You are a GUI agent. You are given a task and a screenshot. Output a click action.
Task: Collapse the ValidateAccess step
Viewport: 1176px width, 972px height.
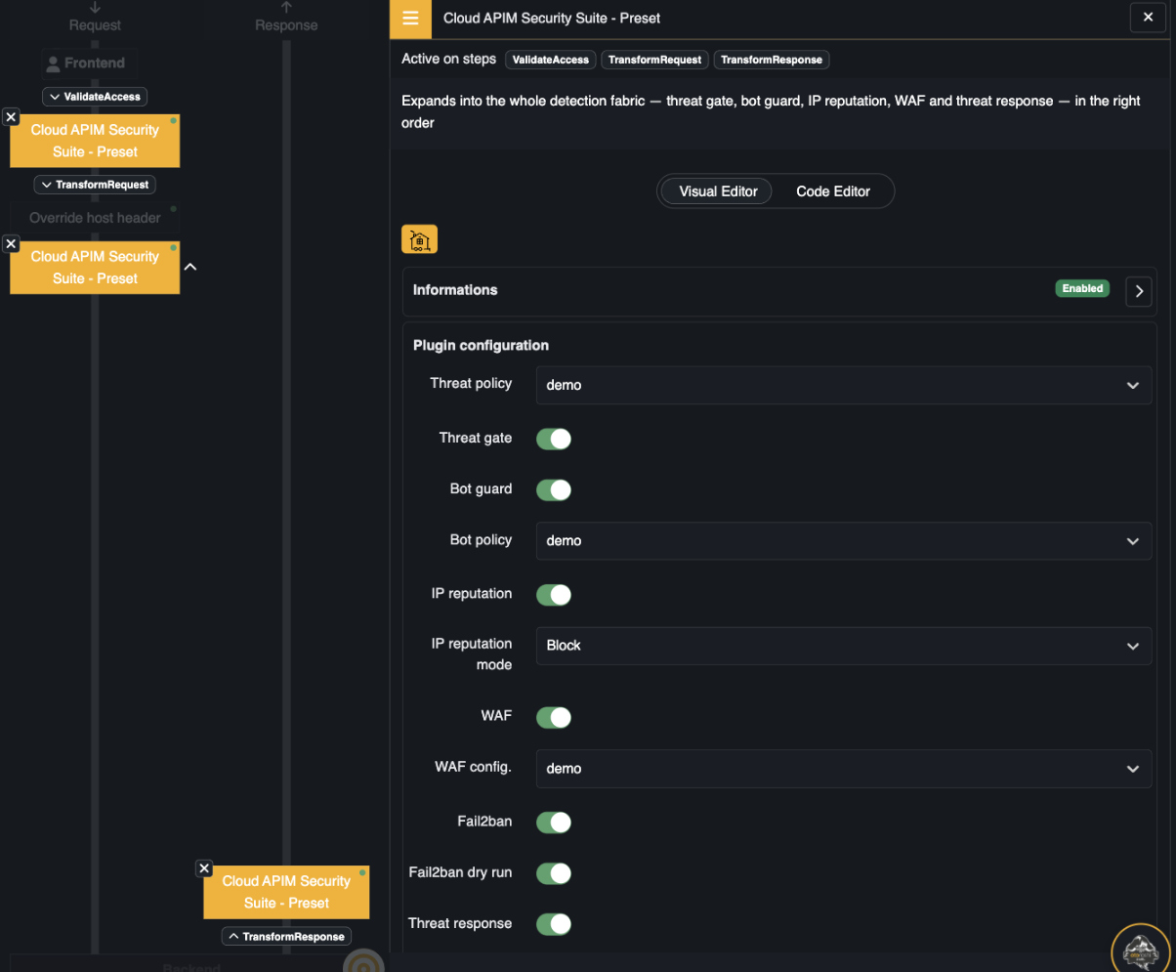coord(95,97)
